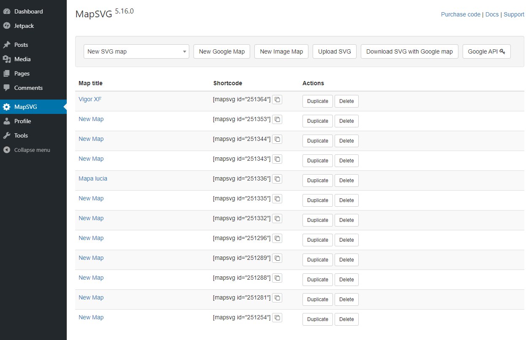Viewport: 526px width, 340px height.
Task: Open the Mapa lucia map
Action: (93, 178)
